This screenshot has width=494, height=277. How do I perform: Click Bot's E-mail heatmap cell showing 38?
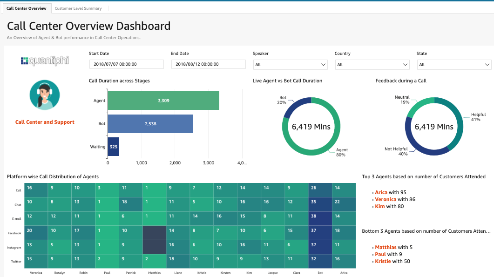point(320,218)
